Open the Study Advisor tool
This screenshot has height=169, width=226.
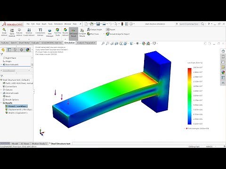coord(4,32)
